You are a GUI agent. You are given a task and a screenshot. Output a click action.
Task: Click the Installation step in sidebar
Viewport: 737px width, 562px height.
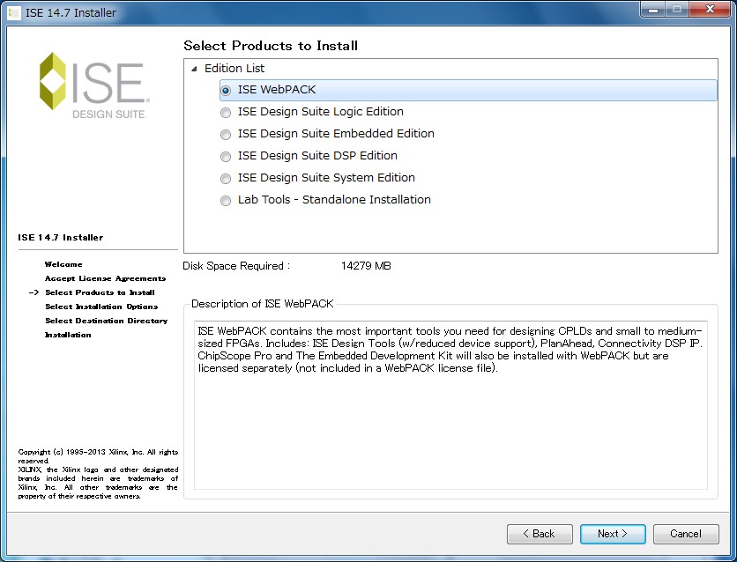(68, 335)
